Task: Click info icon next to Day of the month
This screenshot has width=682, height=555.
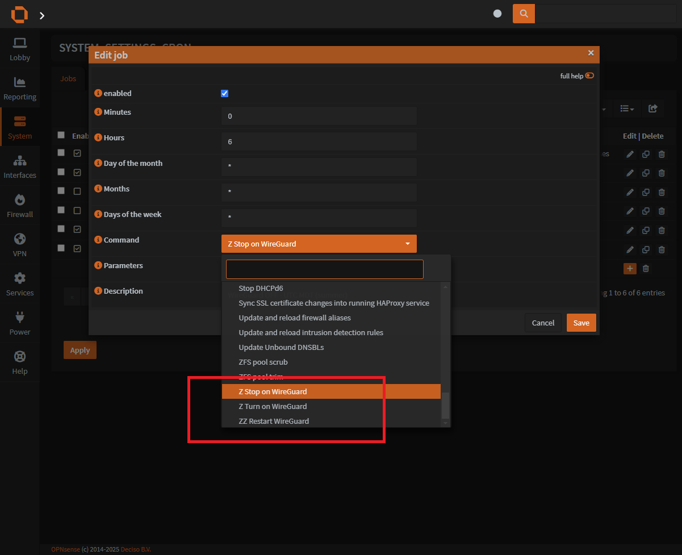Action: pyautogui.click(x=98, y=163)
